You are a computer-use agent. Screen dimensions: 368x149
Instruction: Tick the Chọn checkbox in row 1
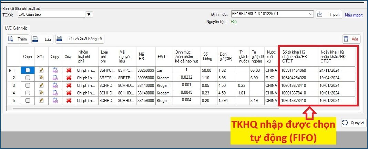28,70
